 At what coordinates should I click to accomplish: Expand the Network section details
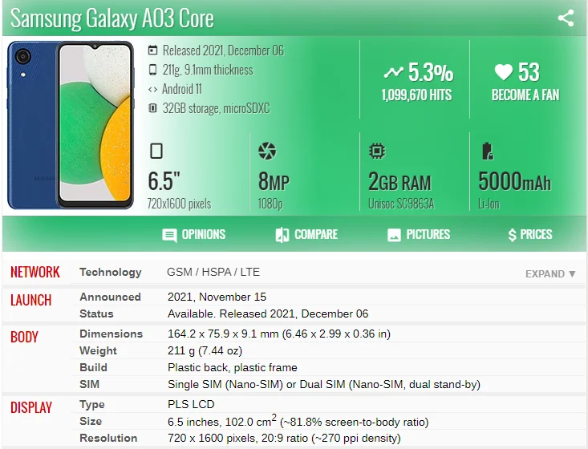550,274
